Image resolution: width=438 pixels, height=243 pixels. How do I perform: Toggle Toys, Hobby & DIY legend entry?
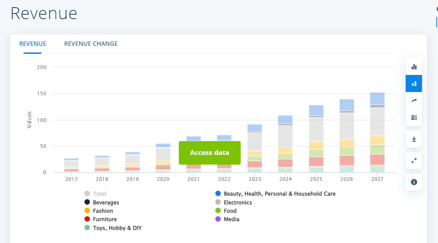click(x=117, y=228)
